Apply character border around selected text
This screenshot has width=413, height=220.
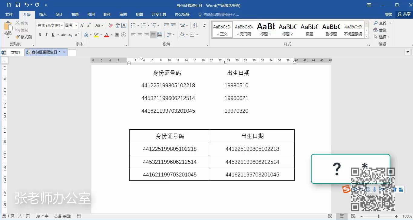[x=124, y=25]
